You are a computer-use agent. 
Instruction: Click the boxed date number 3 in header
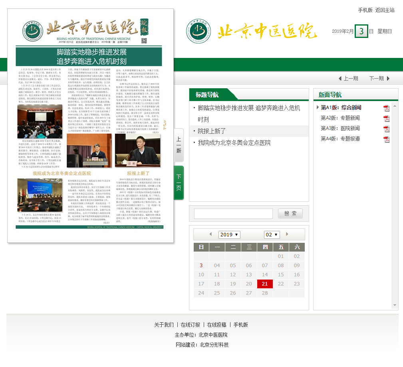click(361, 31)
